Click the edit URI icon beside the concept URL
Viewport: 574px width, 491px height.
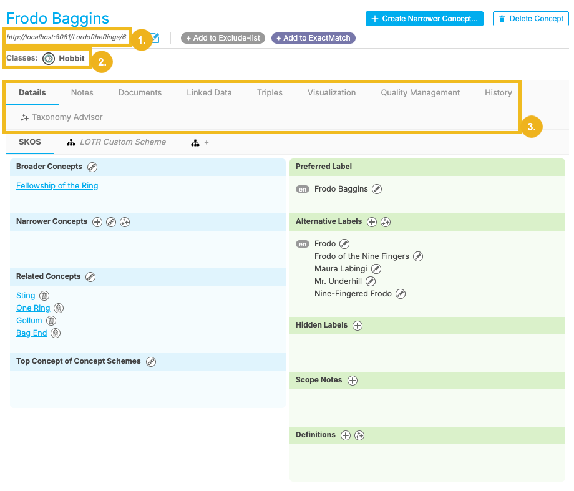point(155,38)
